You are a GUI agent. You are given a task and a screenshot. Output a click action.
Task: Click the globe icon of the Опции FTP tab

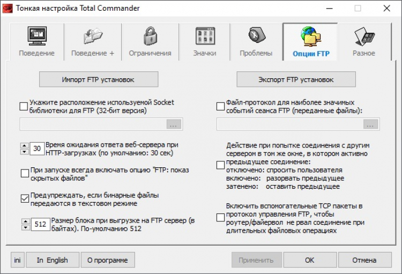pos(311,36)
